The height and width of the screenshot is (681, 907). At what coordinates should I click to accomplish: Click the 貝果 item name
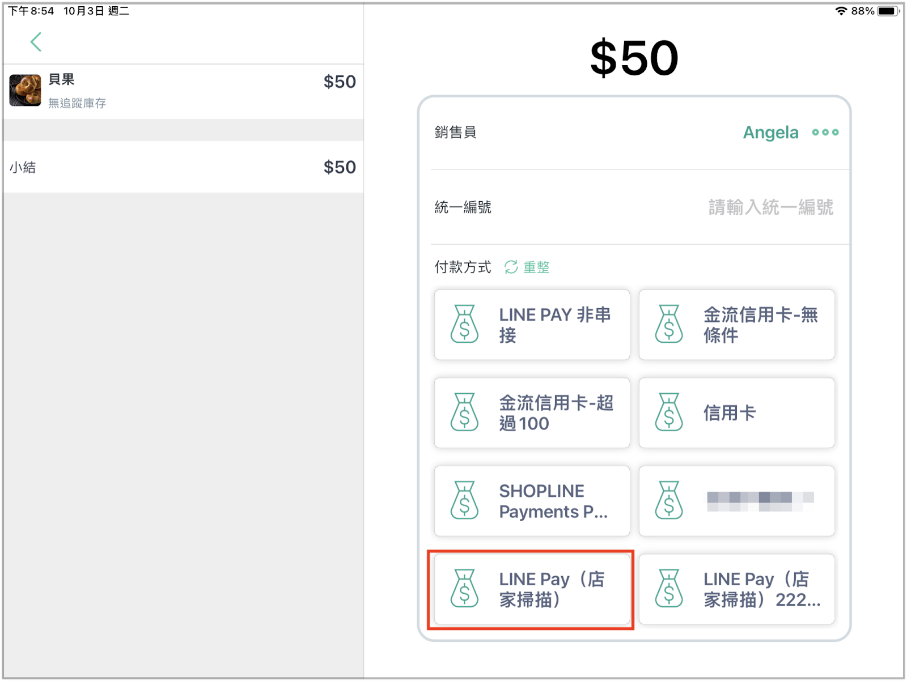(61, 79)
